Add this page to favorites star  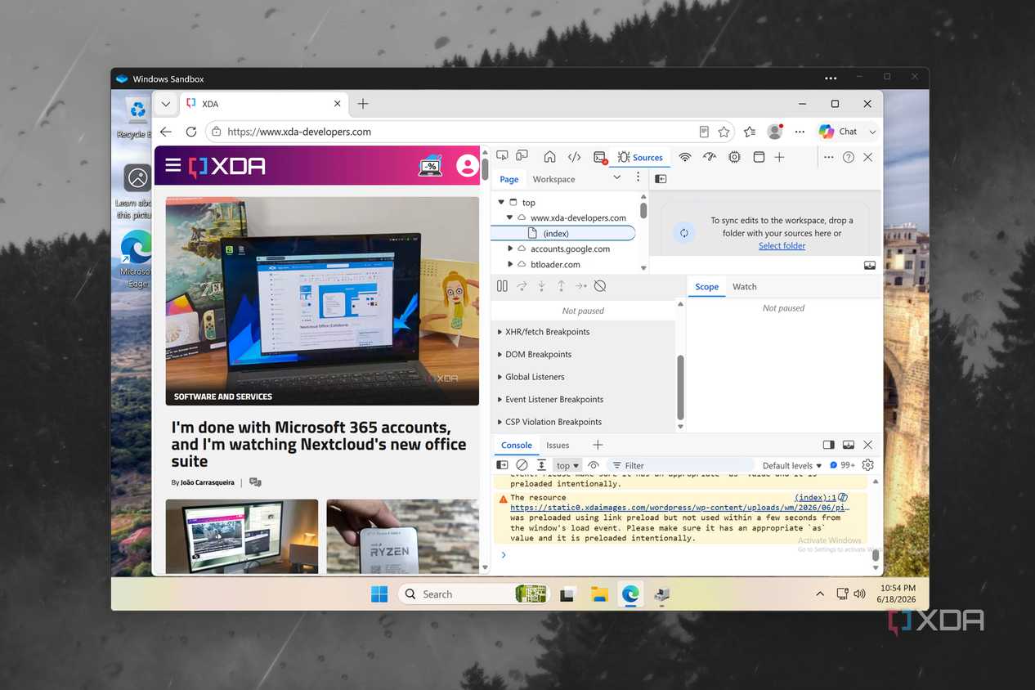pos(724,132)
